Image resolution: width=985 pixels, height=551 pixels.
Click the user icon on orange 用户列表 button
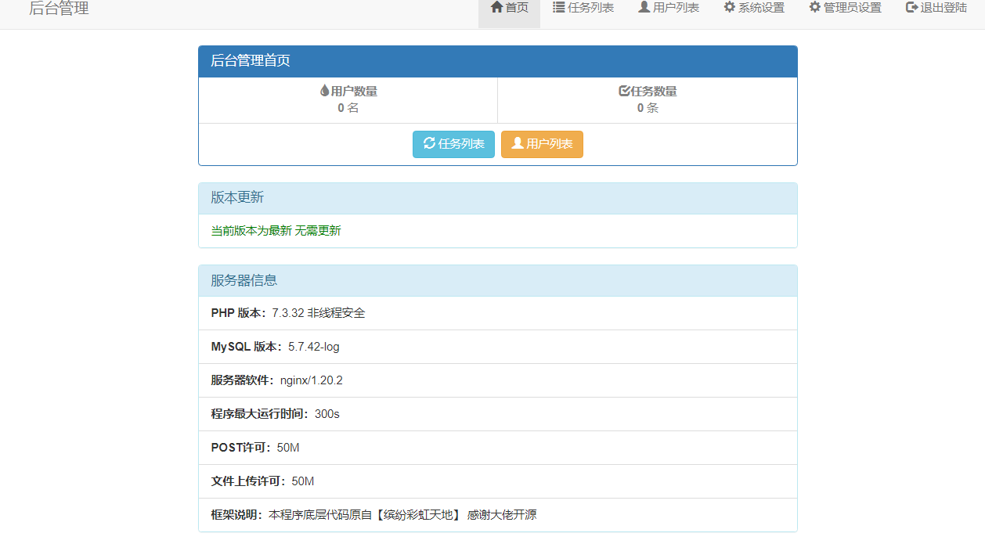point(518,143)
